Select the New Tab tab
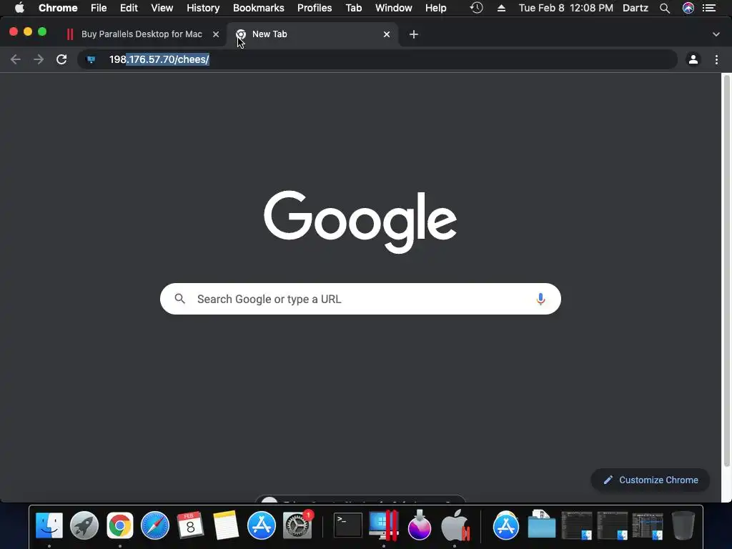 point(312,34)
